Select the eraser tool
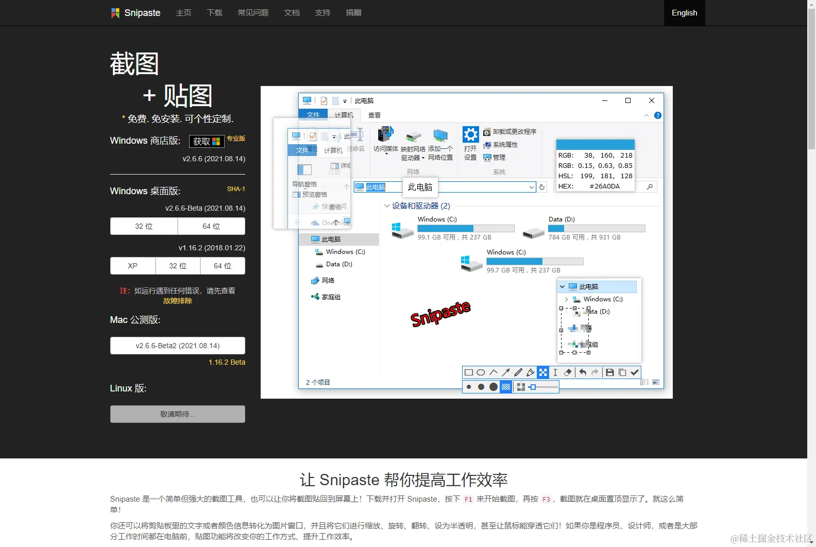This screenshot has height=547, width=816. [568, 372]
